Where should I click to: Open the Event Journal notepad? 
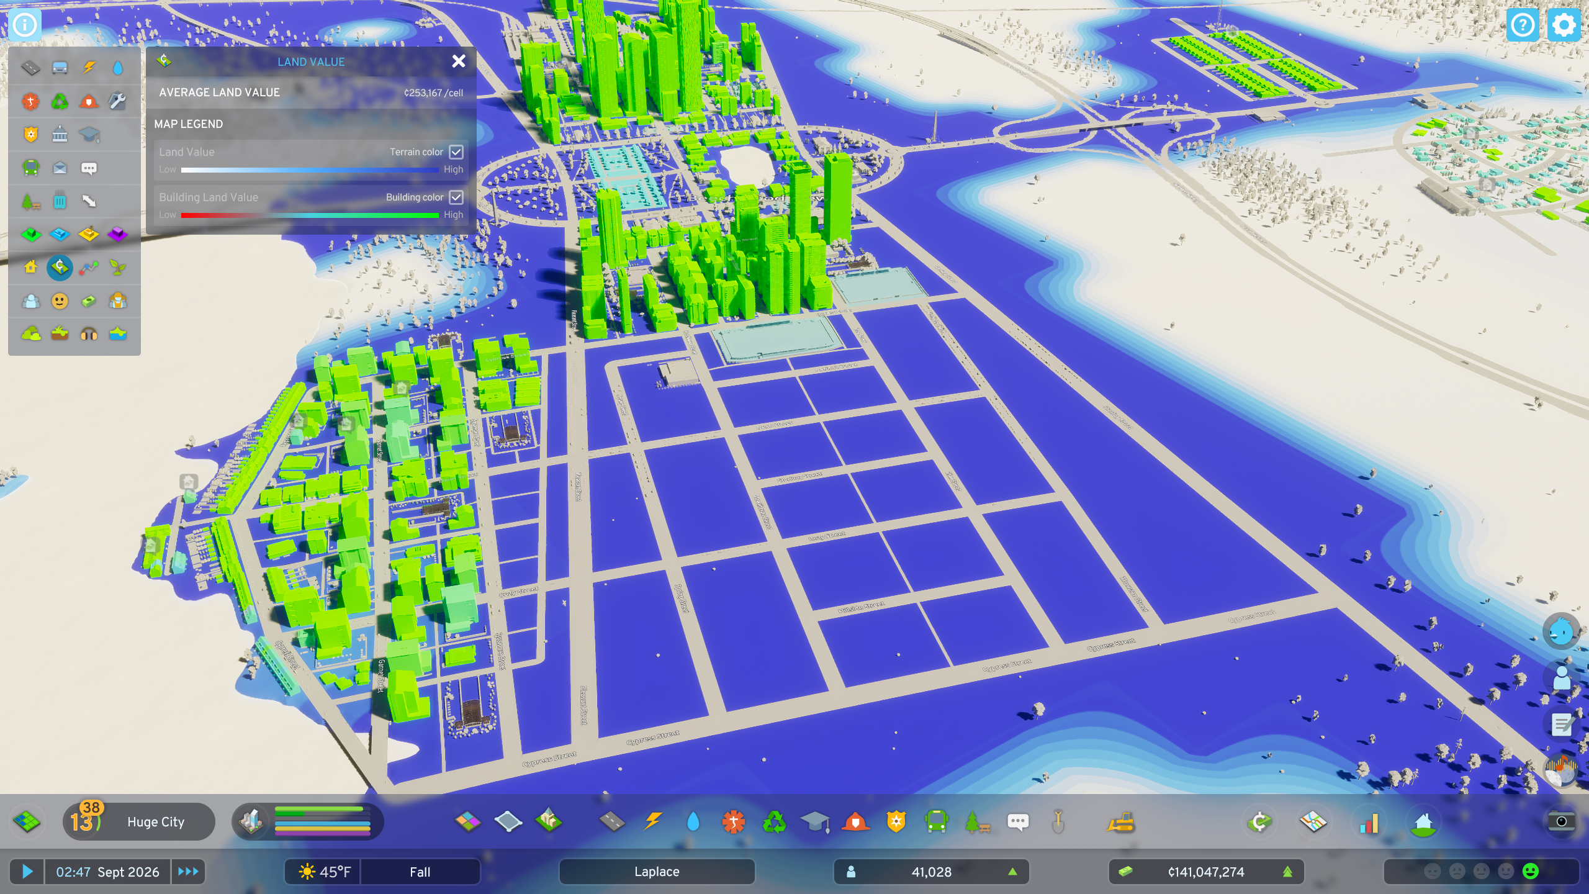click(1561, 725)
